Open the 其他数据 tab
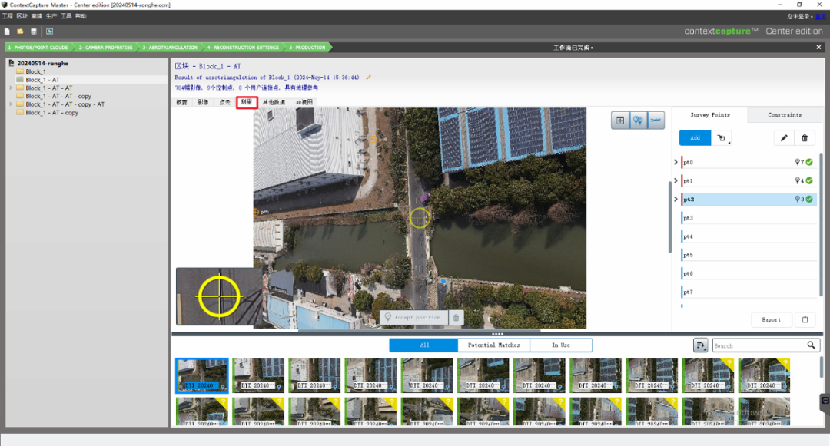 pos(274,102)
